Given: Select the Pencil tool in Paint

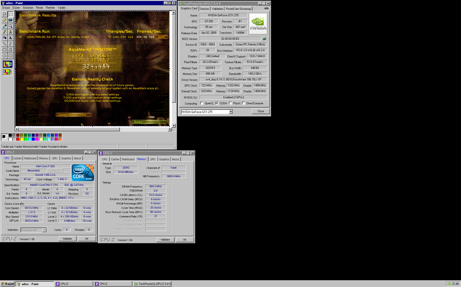Looking at the screenshot, I should coord(5,32).
